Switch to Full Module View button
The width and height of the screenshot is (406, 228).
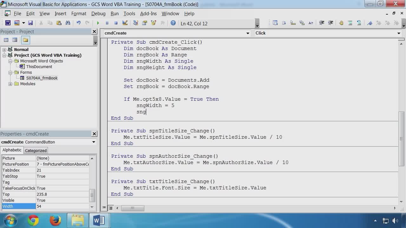click(111, 208)
